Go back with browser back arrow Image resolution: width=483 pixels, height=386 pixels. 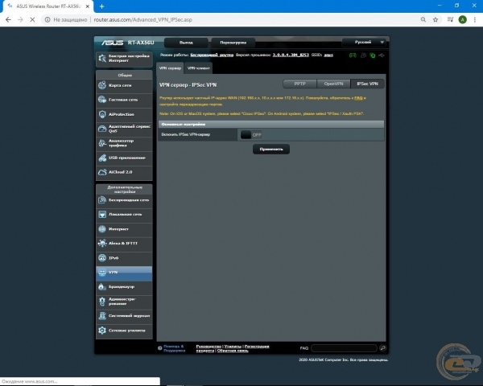(8, 19)
